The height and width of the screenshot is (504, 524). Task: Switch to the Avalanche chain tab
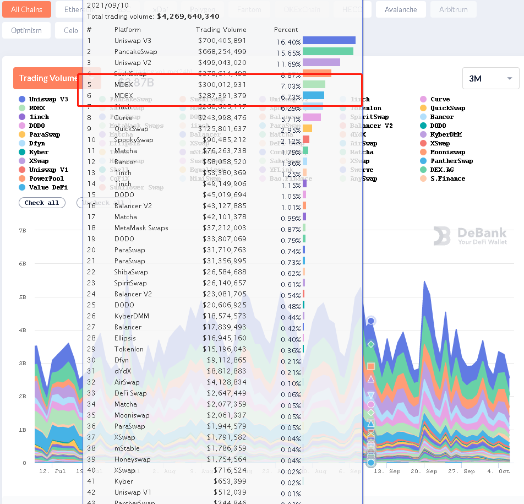click(x=401, y=9)
